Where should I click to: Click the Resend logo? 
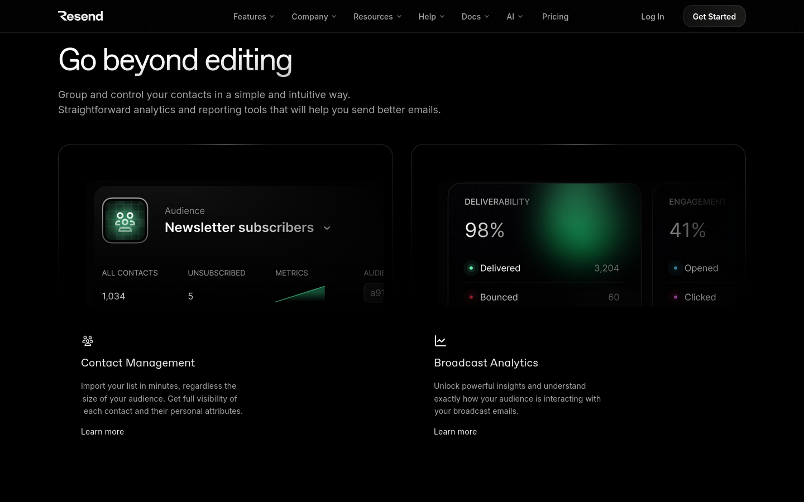click(80, 16)
